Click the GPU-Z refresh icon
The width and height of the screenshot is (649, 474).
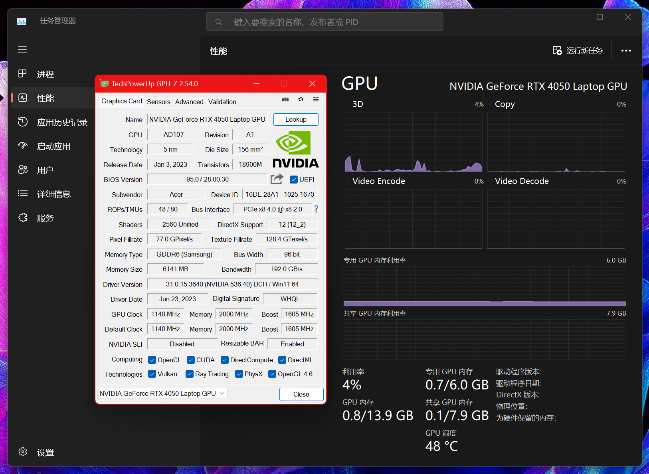click(301, 99)
